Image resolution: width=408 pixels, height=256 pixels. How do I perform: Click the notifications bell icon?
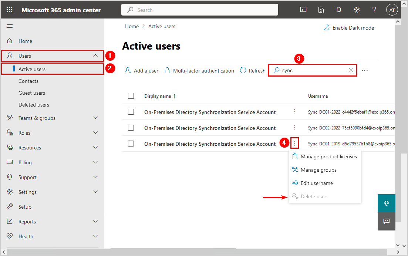[339, 10]
